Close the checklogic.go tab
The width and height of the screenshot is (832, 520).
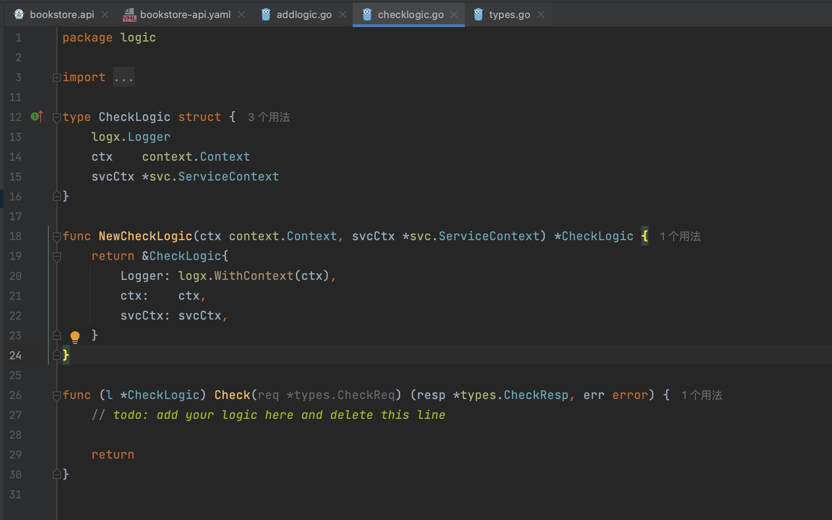click(x=454, y=14)
